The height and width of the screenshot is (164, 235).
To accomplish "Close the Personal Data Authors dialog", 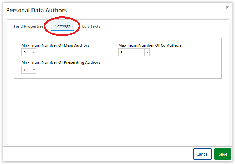I will [x=227, y=7].
